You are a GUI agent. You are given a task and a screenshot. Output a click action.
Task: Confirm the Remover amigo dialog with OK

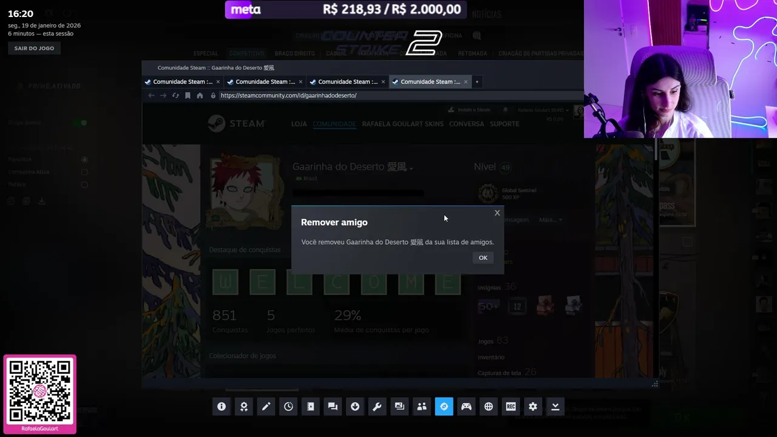click(x=483, y=258)
